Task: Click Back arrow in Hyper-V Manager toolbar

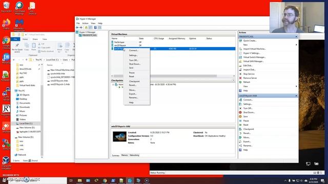Action: click(77, 28)
